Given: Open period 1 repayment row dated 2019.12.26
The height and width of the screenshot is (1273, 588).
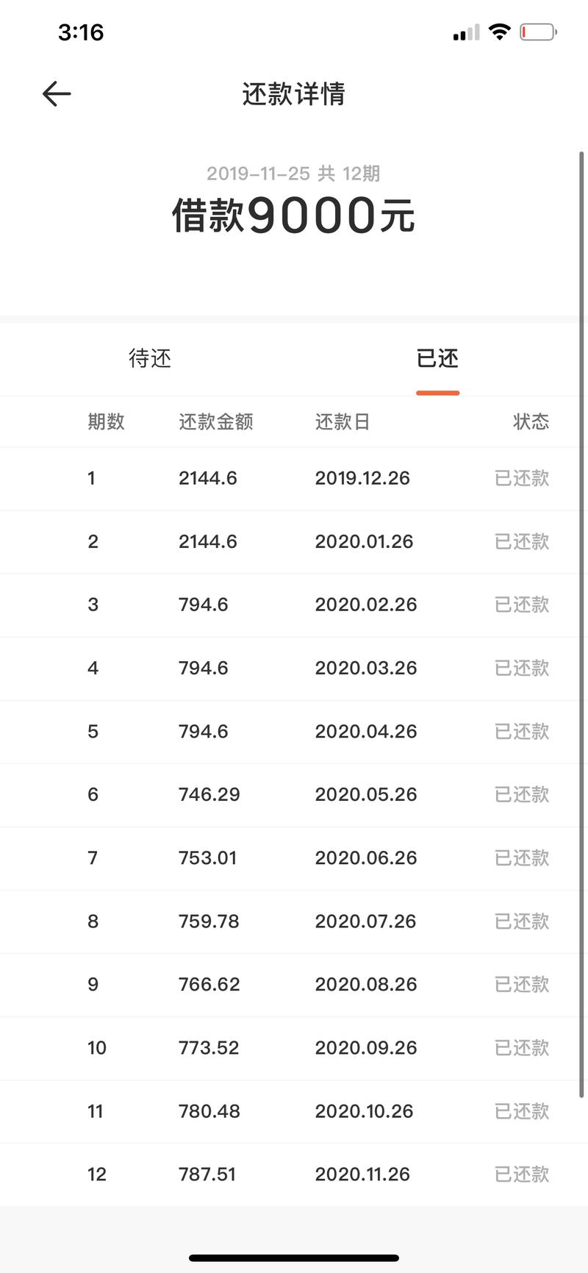Looking at the screenshot, I should [294, 478].
